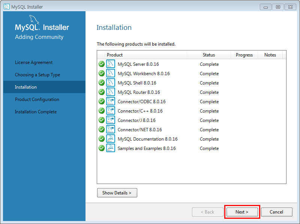Click the disabled Back button
This screenshot has width=300, height=224.
(208, 212)
